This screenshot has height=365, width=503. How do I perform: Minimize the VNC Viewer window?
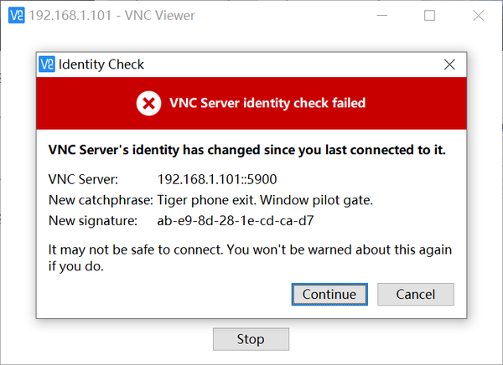(381, 15)
